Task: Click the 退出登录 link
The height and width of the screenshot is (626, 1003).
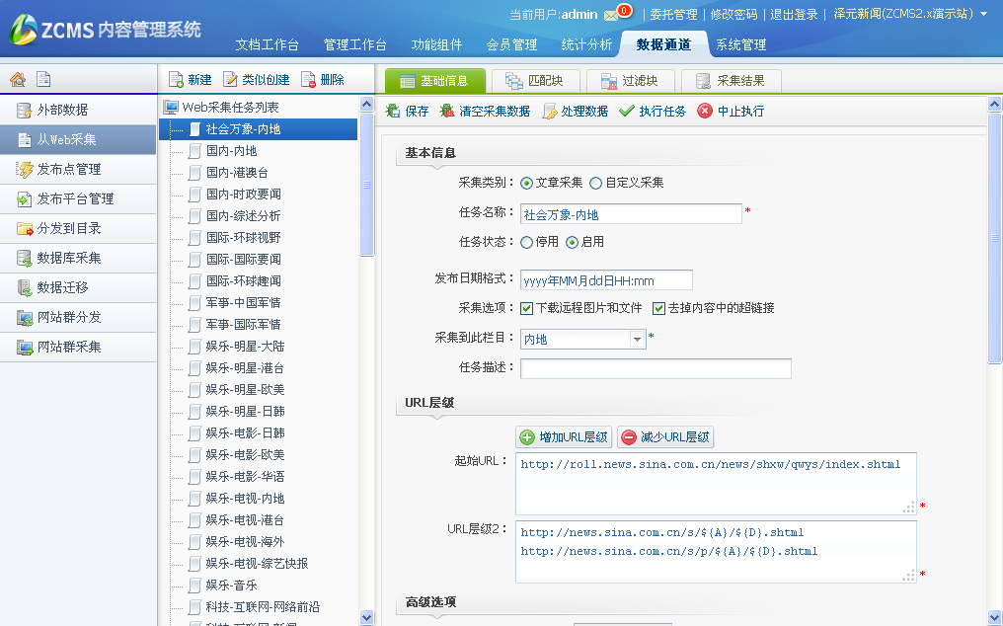Action: pyautogui.click(x=794, y=15)
